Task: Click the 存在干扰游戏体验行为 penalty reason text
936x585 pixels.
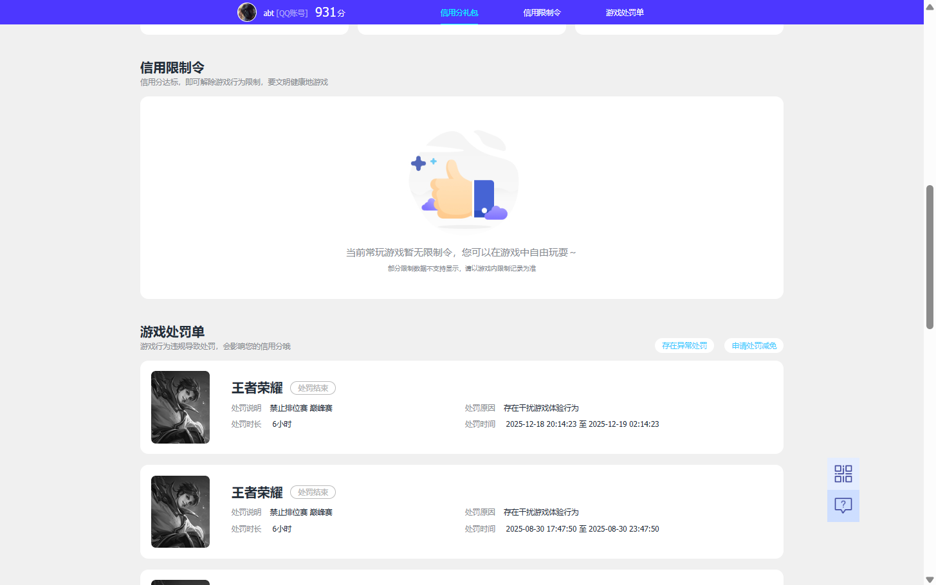Action: [542, 407]
